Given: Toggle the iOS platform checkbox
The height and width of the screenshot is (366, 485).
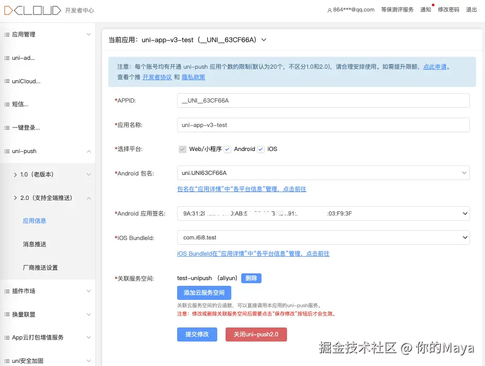Looking at the screenshot, I should tap(261, 149).
